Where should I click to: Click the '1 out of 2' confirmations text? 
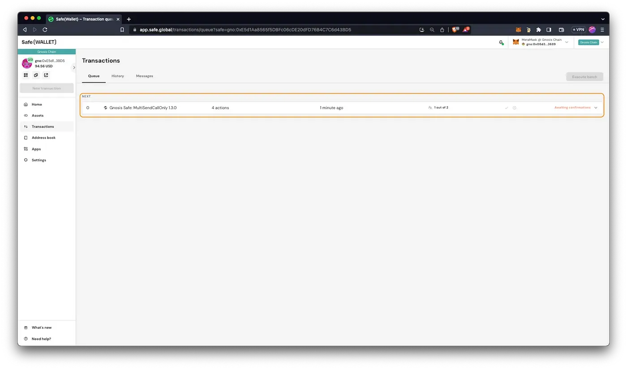[x=441, y=107]
